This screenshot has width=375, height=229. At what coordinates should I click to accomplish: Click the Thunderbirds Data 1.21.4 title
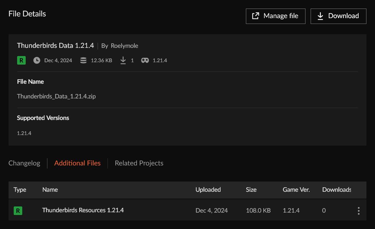(x=55, y=45)
